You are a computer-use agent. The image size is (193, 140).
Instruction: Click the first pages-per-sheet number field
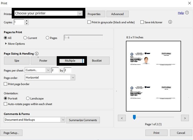[x=55, y=70]
